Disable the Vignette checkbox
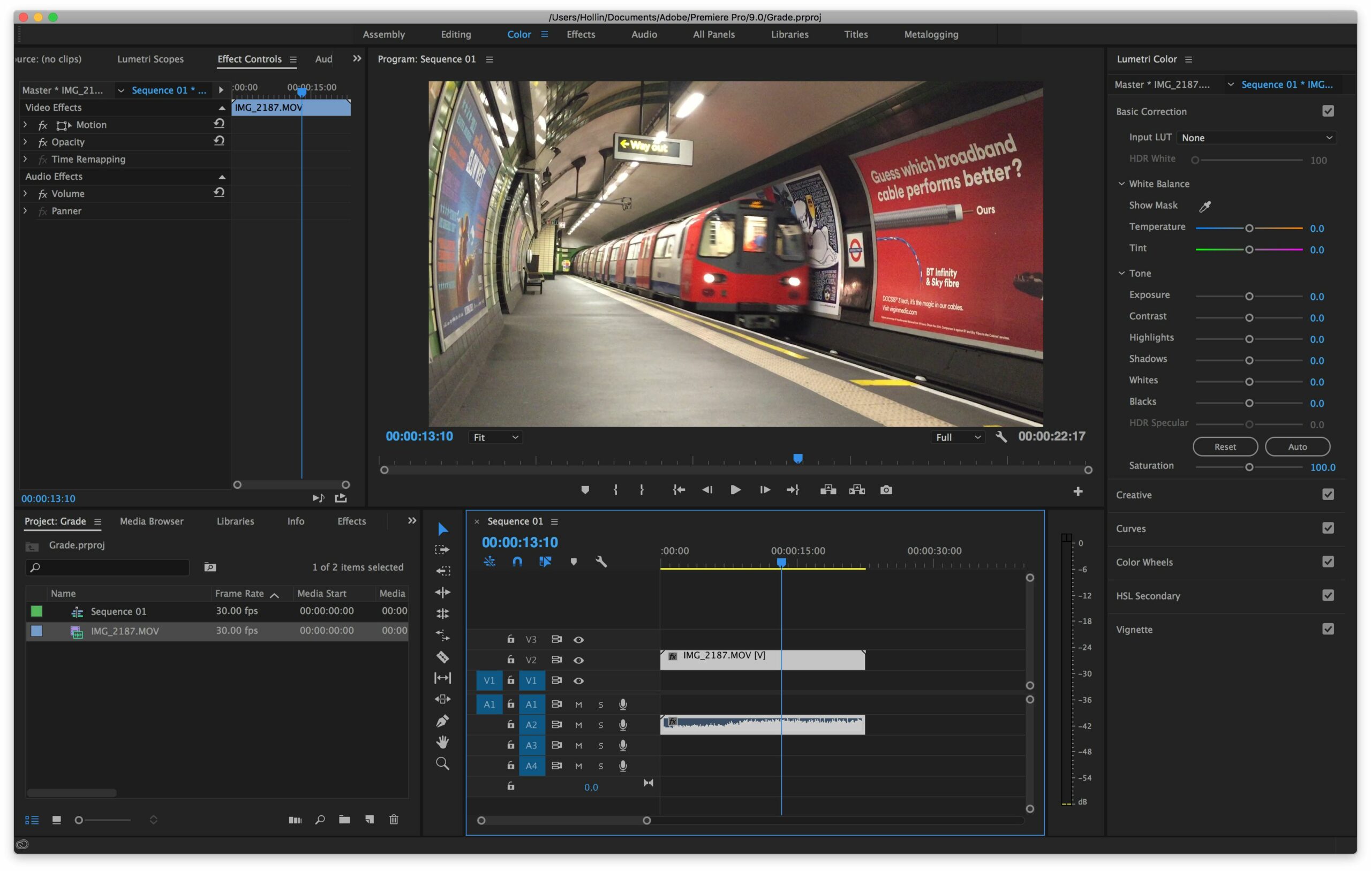Screen dimensions: 1371x871 [x=1328, y=629]
